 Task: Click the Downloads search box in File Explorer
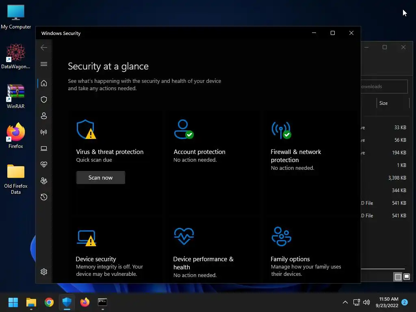(x=384, y=87)
